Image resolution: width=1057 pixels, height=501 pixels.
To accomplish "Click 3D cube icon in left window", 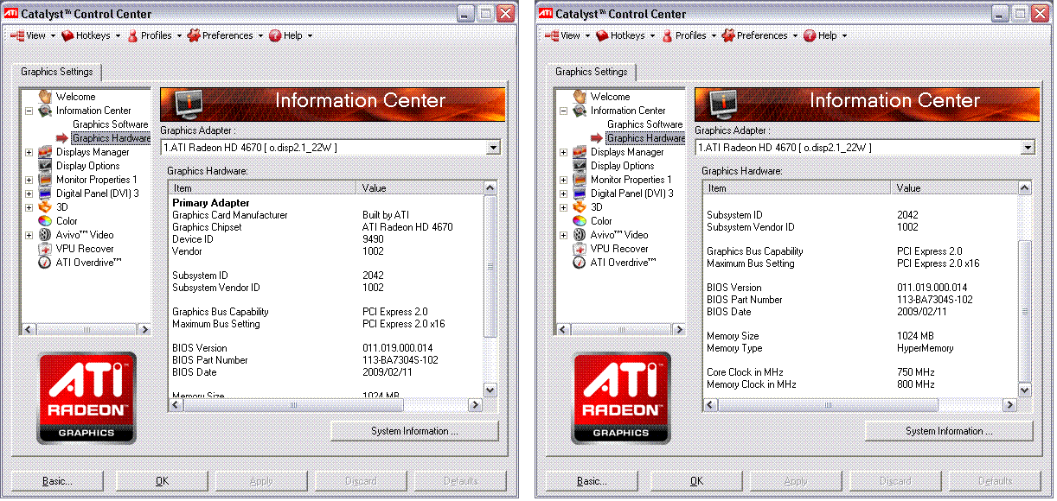I will tap(45, 207).
